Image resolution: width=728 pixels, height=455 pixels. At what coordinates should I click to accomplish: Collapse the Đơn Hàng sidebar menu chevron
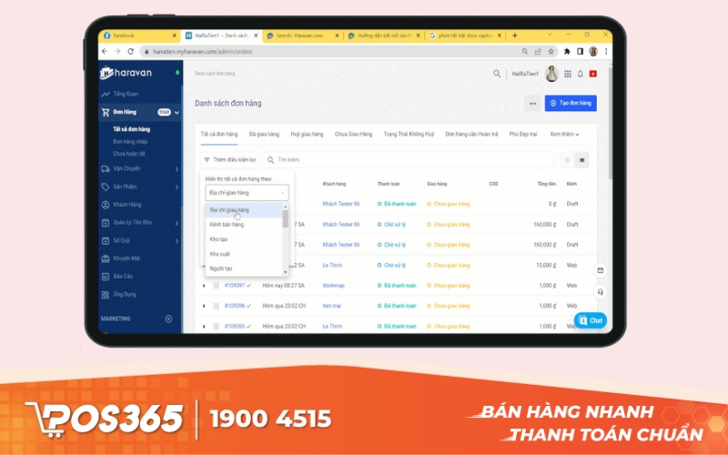177,112
